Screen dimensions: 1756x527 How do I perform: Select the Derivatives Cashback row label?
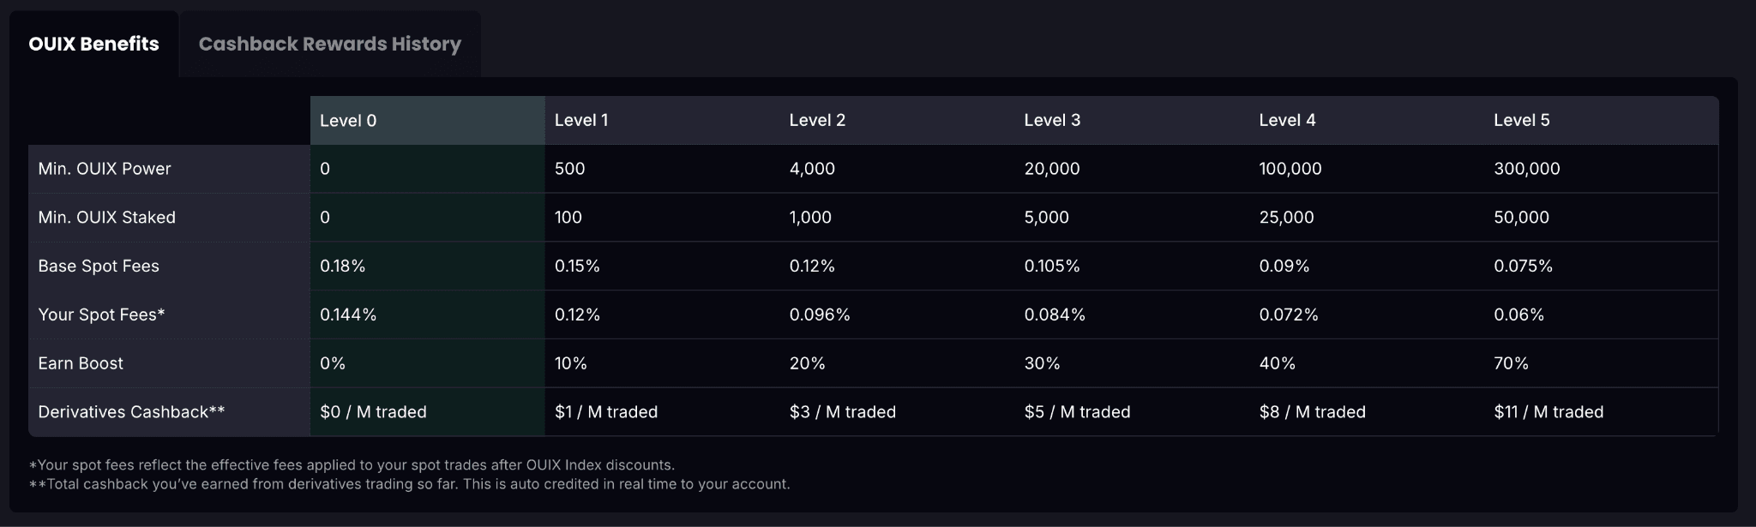[x=131, y=412]
